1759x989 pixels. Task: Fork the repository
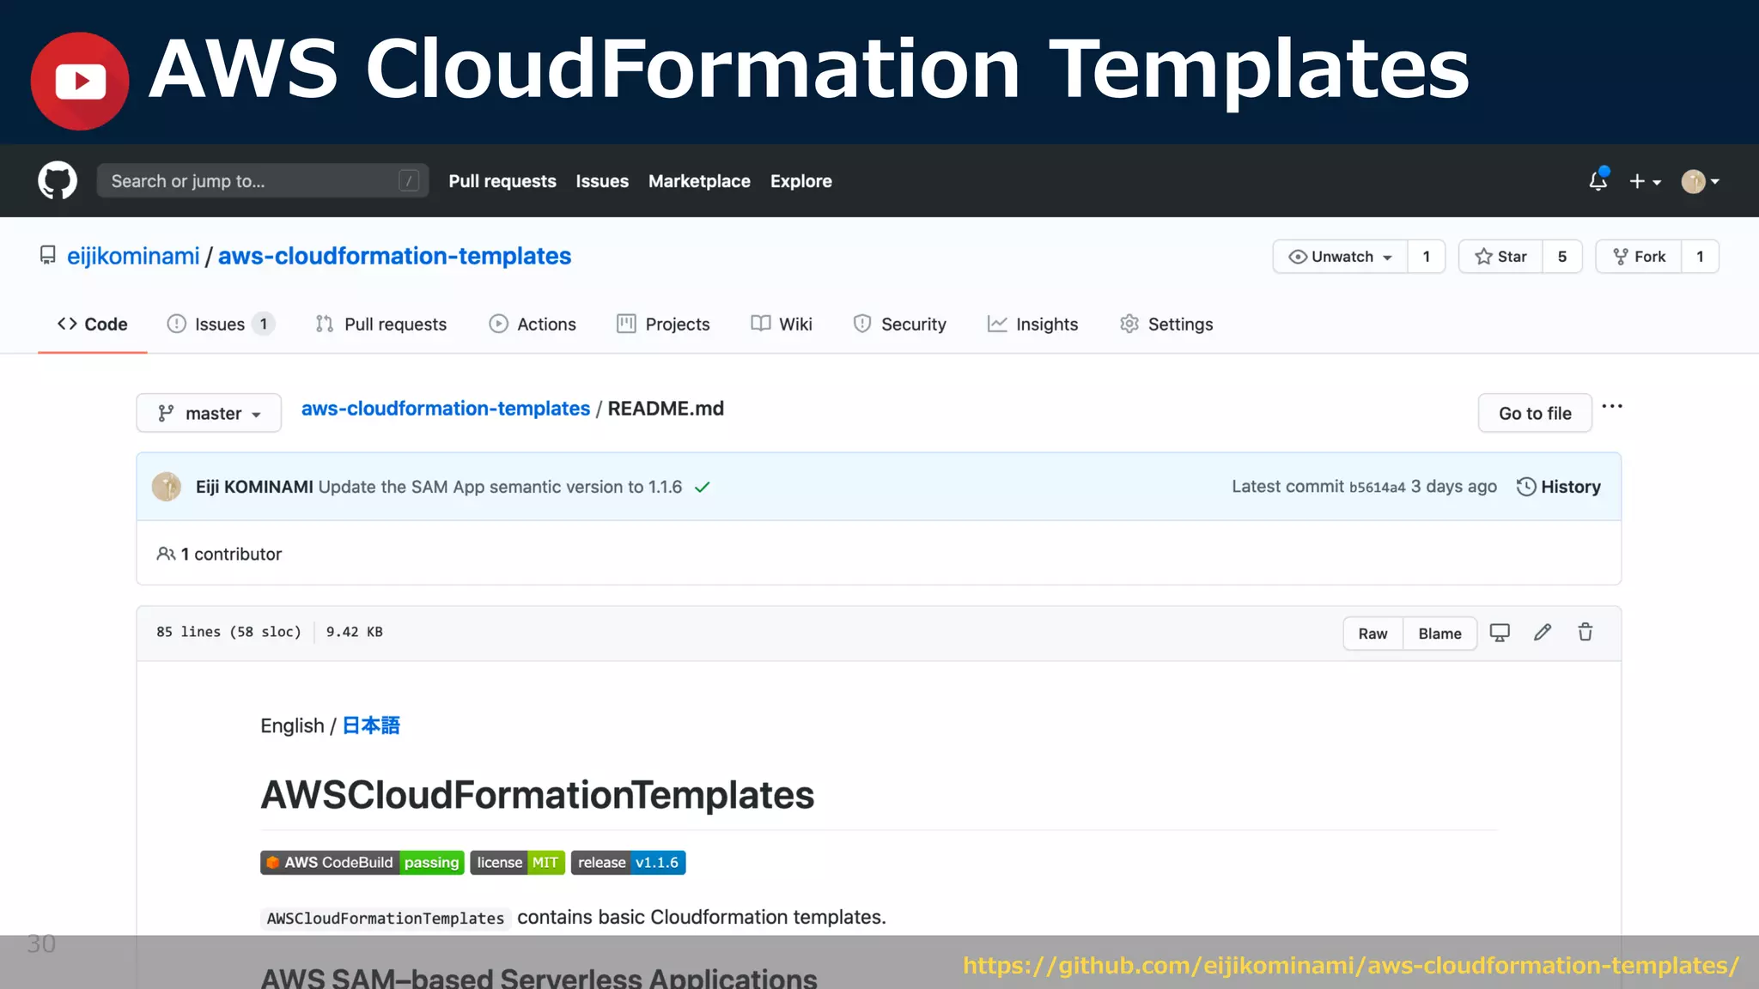click(x=1638, y=257)
